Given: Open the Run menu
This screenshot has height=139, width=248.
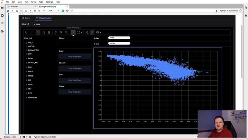Looking at the screenshot, I should click(26, 2).
